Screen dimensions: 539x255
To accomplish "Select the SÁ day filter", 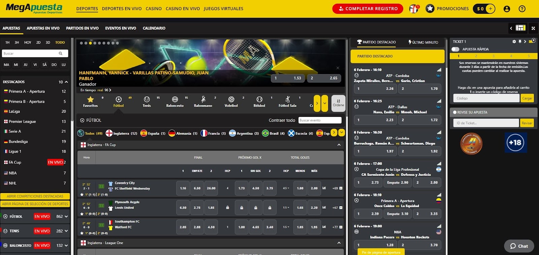I will 44,65.
